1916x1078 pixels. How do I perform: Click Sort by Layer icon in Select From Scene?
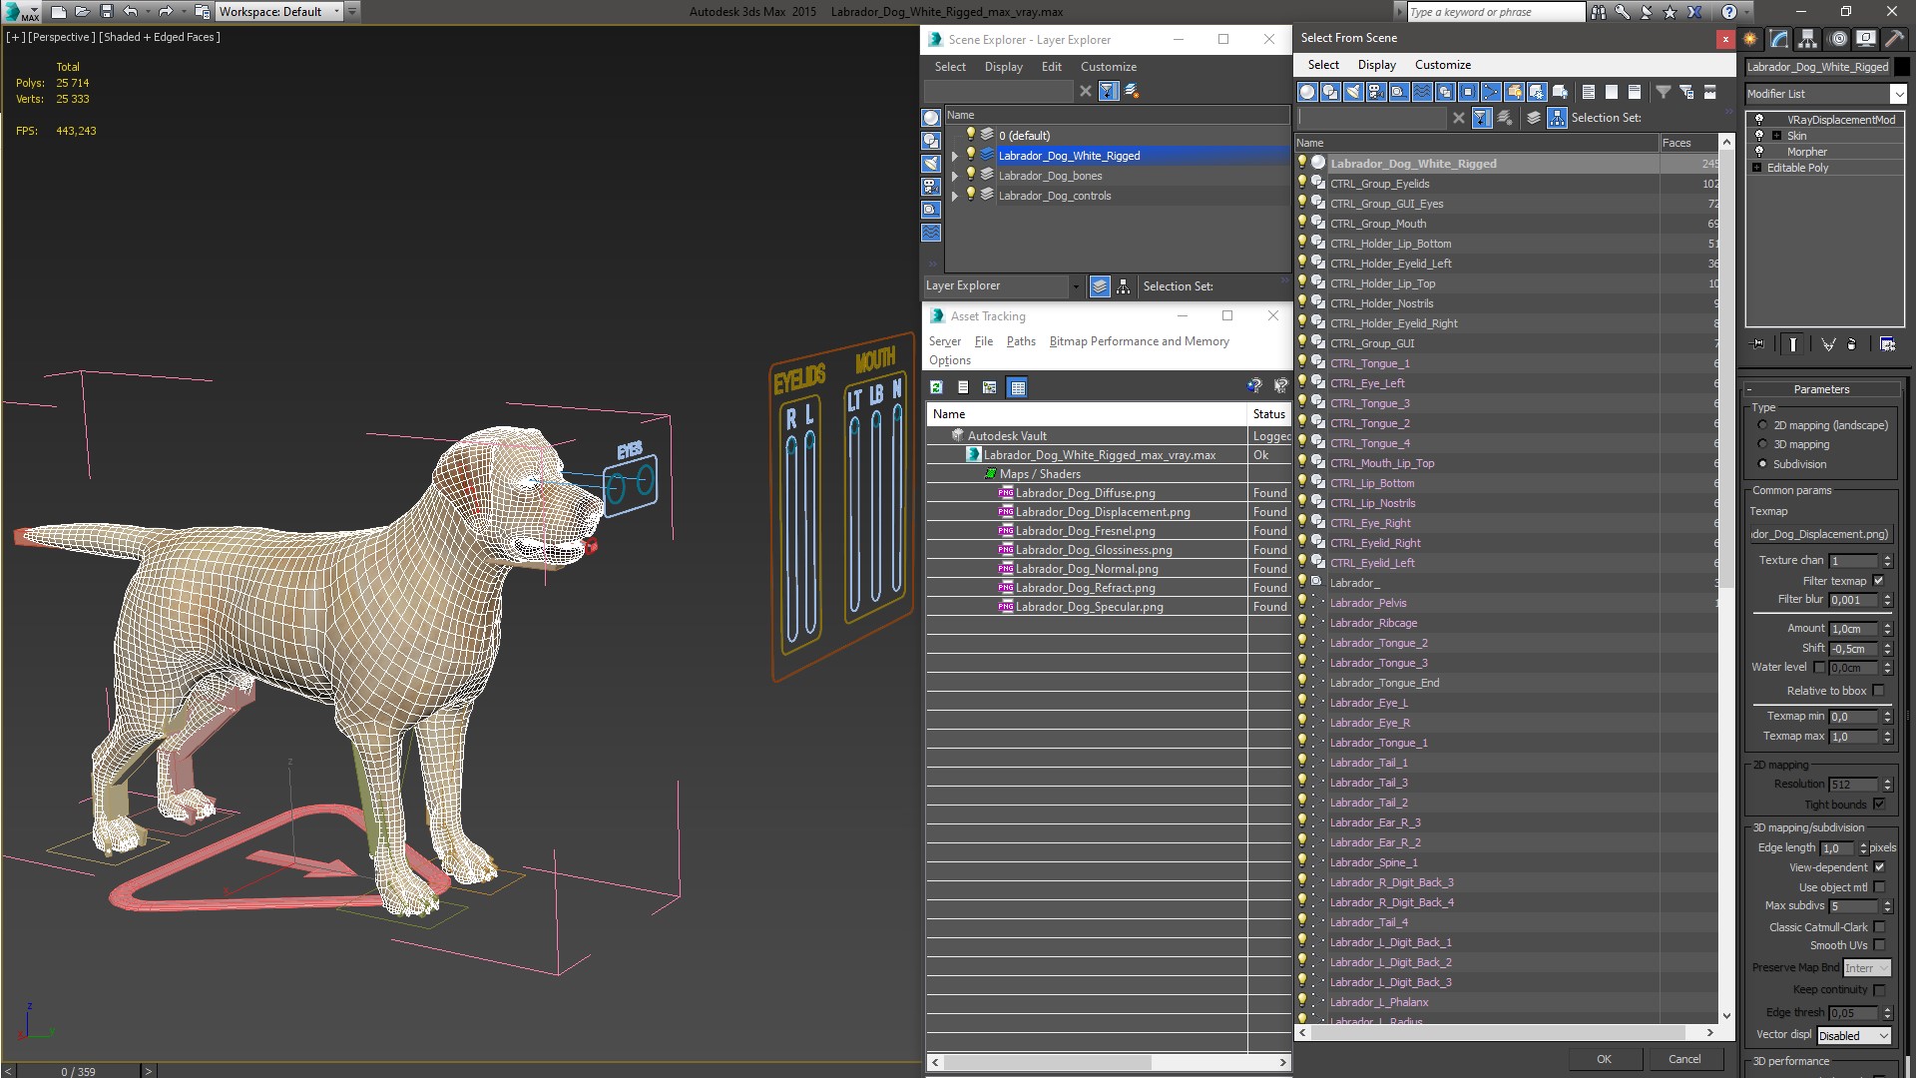(x=1534, y=118)
